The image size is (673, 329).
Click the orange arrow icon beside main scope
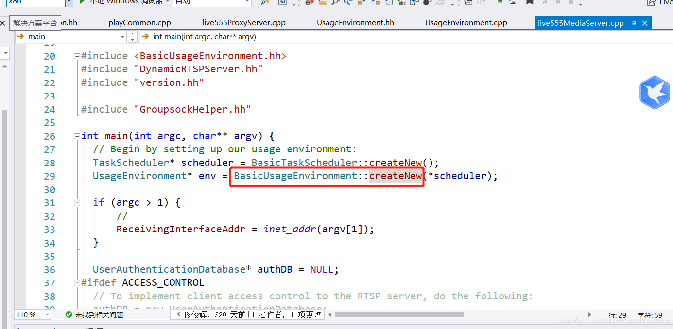(20, 36)
